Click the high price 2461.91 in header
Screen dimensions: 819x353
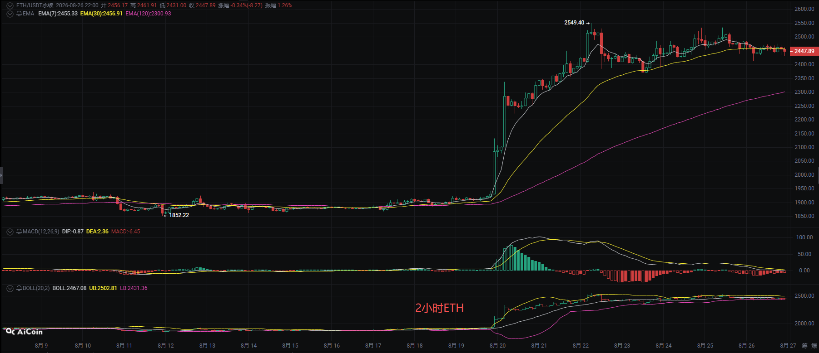click(x=147, y=5)
